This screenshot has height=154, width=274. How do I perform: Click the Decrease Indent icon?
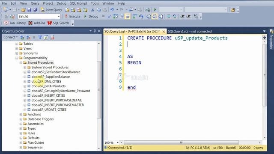click(x=182, y=16)
